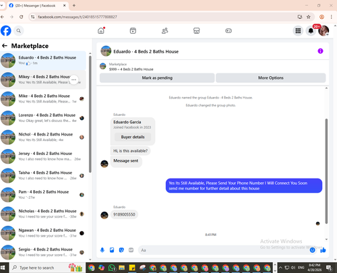This screenshot has width=337, height=273.
Task: Open a new browser tab
Action: point(74,5)
